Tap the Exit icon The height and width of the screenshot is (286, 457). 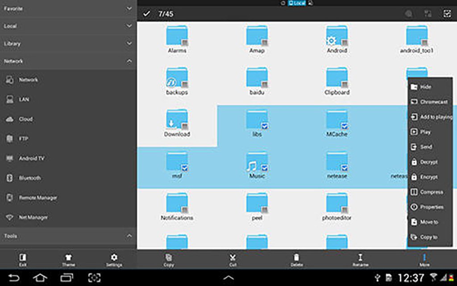pyautogui.click(x=23, y=260)
